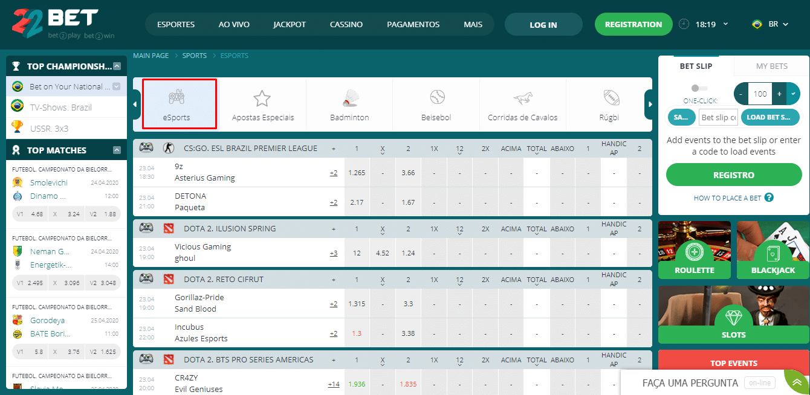Expand the X column arrow in ESL Brazil header
Image resolution: width=810 pixels, height=395 pixels.
tap(383, 153)
